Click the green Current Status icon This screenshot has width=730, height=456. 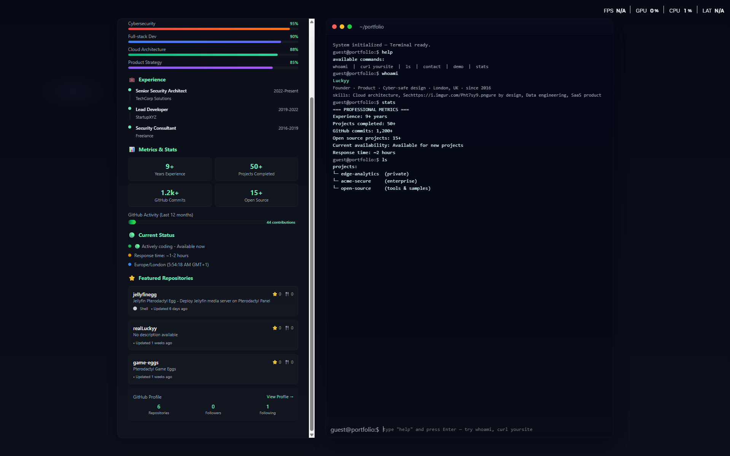pos(132,235)
